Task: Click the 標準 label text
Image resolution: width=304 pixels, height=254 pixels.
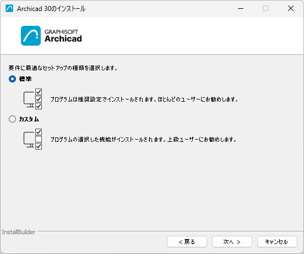Action: tap(25, 79)
